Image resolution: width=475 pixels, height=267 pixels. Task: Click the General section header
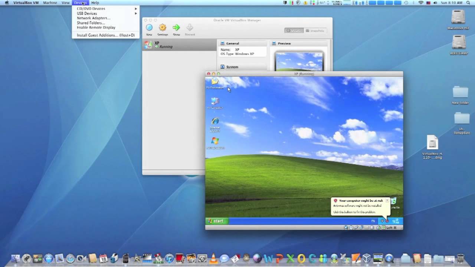(243, 43)
